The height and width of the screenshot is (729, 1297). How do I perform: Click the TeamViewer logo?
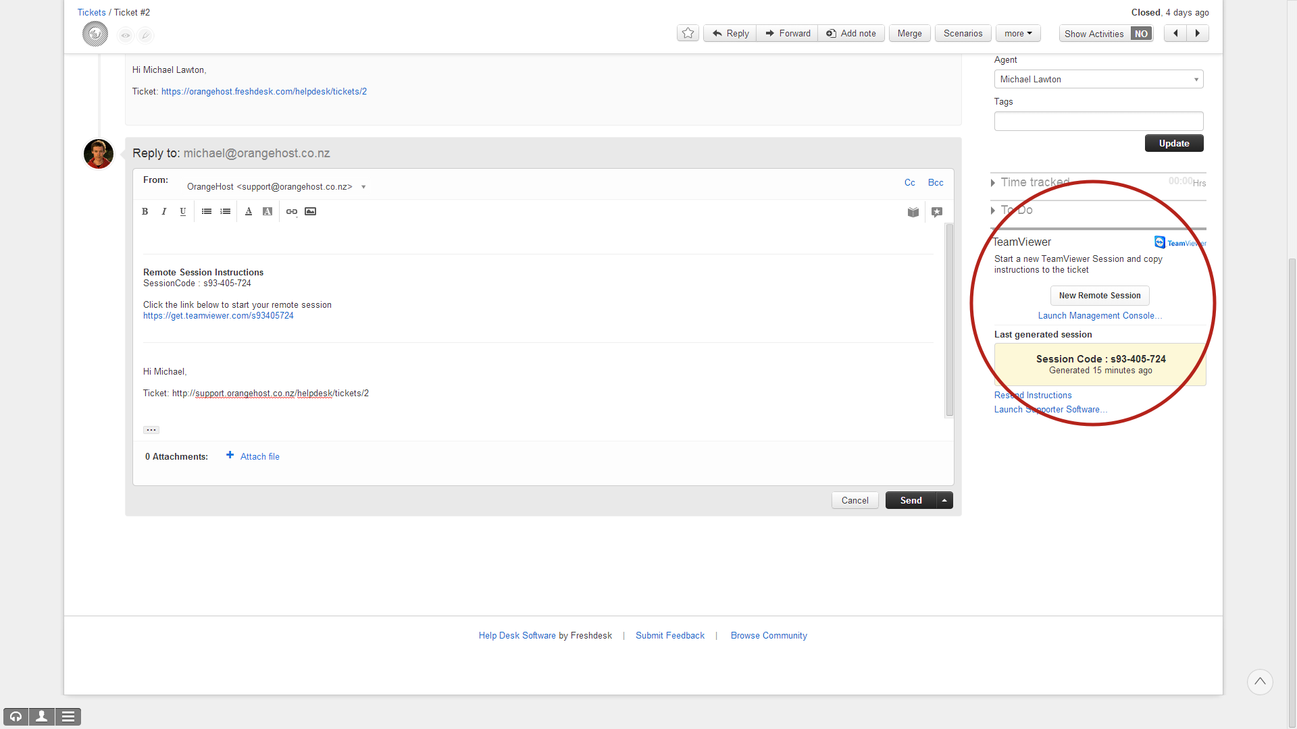1180,242
